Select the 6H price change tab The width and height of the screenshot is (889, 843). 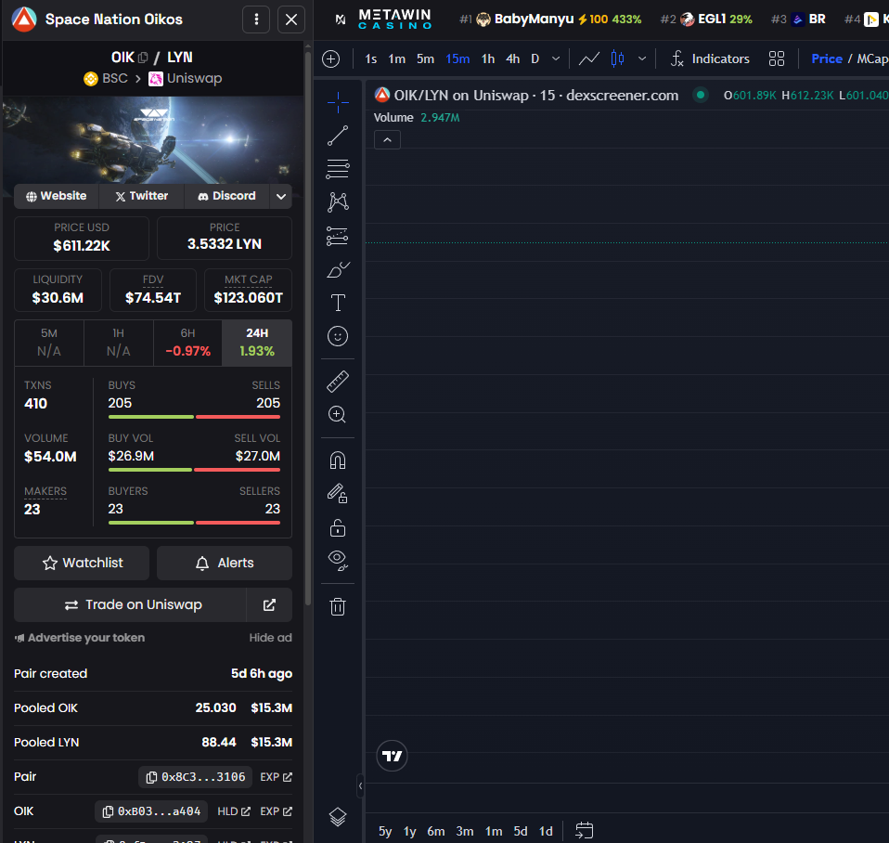187,343
